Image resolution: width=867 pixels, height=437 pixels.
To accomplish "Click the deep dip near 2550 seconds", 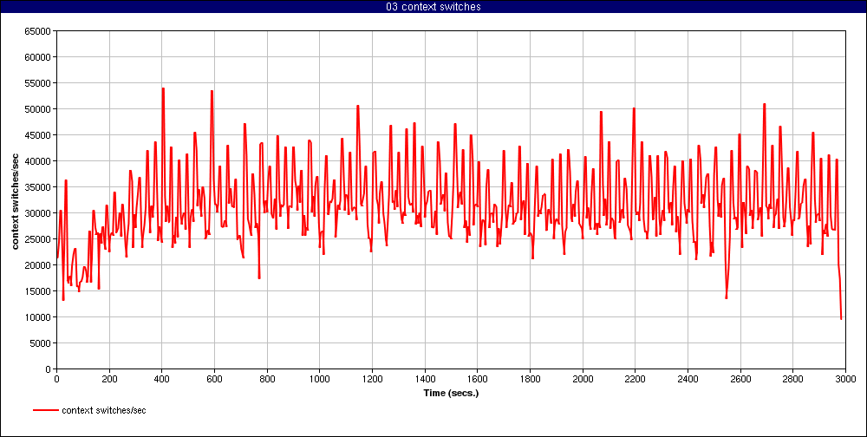I will tap(727, 298).
